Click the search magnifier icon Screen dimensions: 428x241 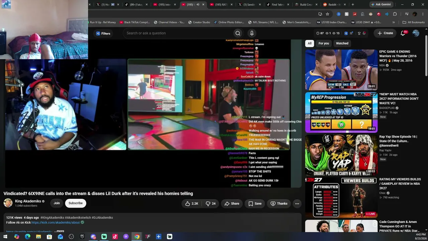pyautogui.click(x=238, y=33)
